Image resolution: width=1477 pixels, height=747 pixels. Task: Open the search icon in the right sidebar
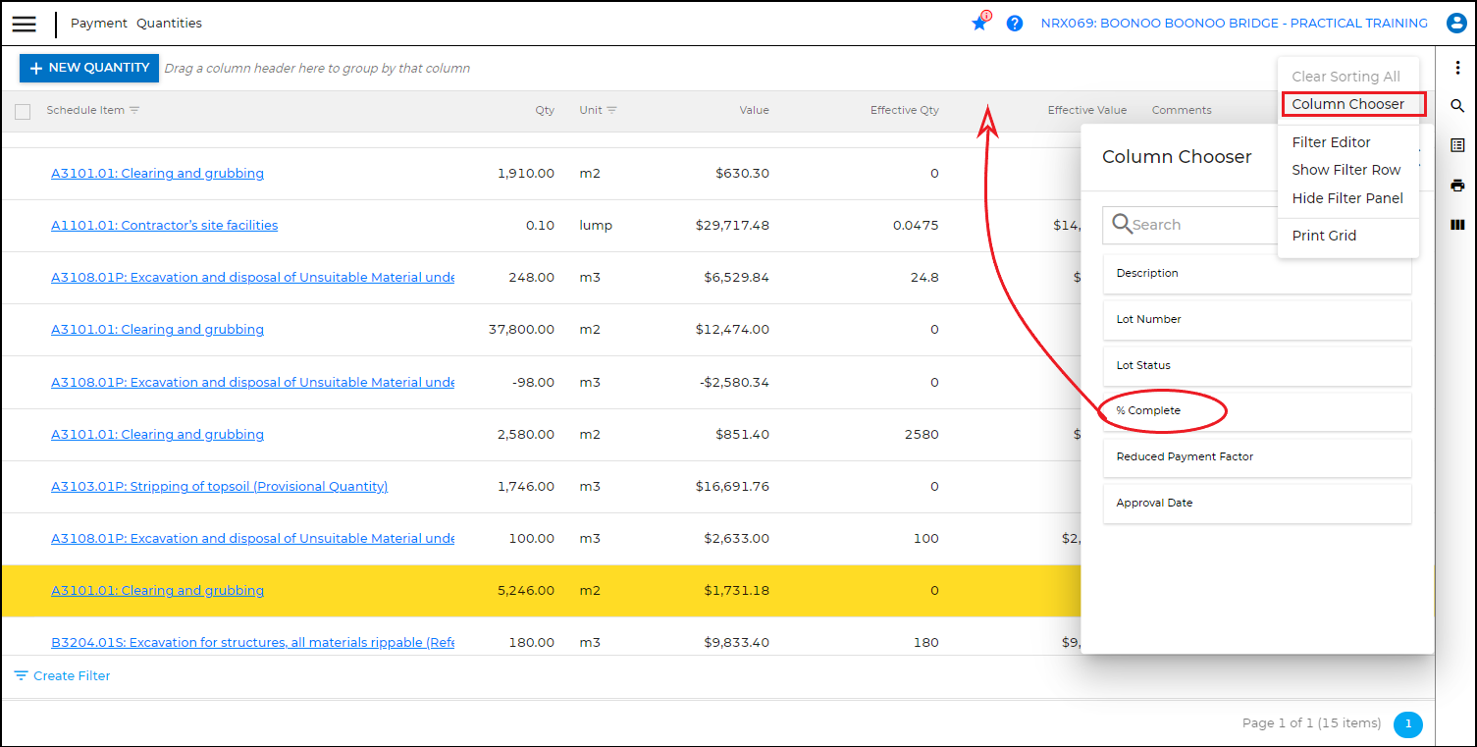(1457, 105)
